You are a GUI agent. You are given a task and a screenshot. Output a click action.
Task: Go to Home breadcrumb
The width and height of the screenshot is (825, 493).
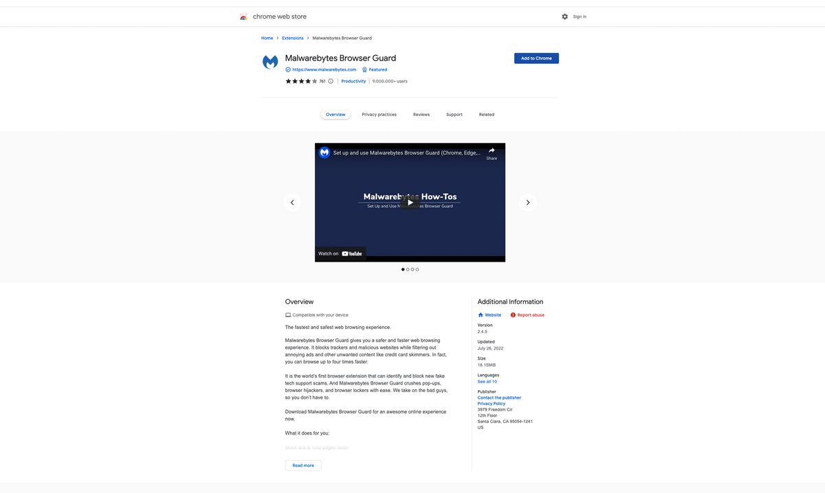tap(267, 38)
